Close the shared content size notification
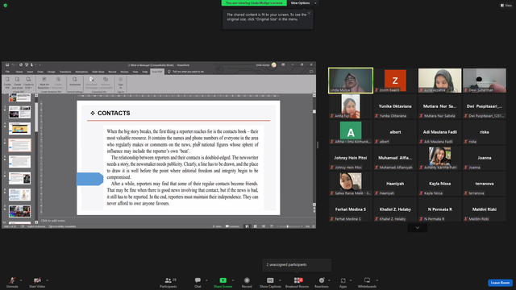Viewport: 516px width, 290px height. click(x=309, y=13)
